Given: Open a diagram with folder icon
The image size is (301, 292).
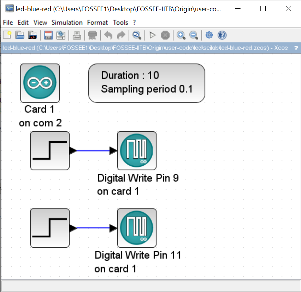Looking at the screenshot, I should pos(20,35).
